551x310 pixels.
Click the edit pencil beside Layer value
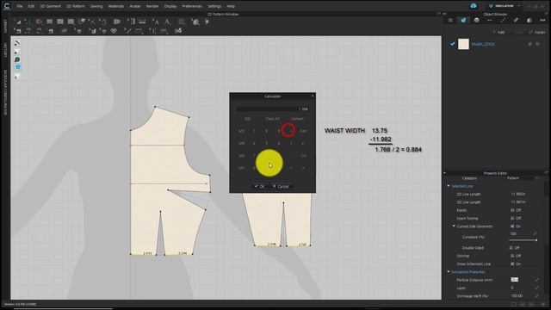(x=537, y=288)
